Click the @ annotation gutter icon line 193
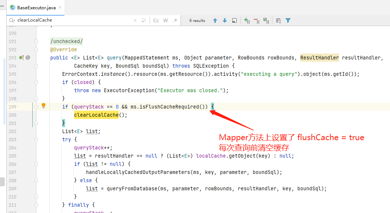Screen dimensions: 390x213 click(x=28, y=58)
